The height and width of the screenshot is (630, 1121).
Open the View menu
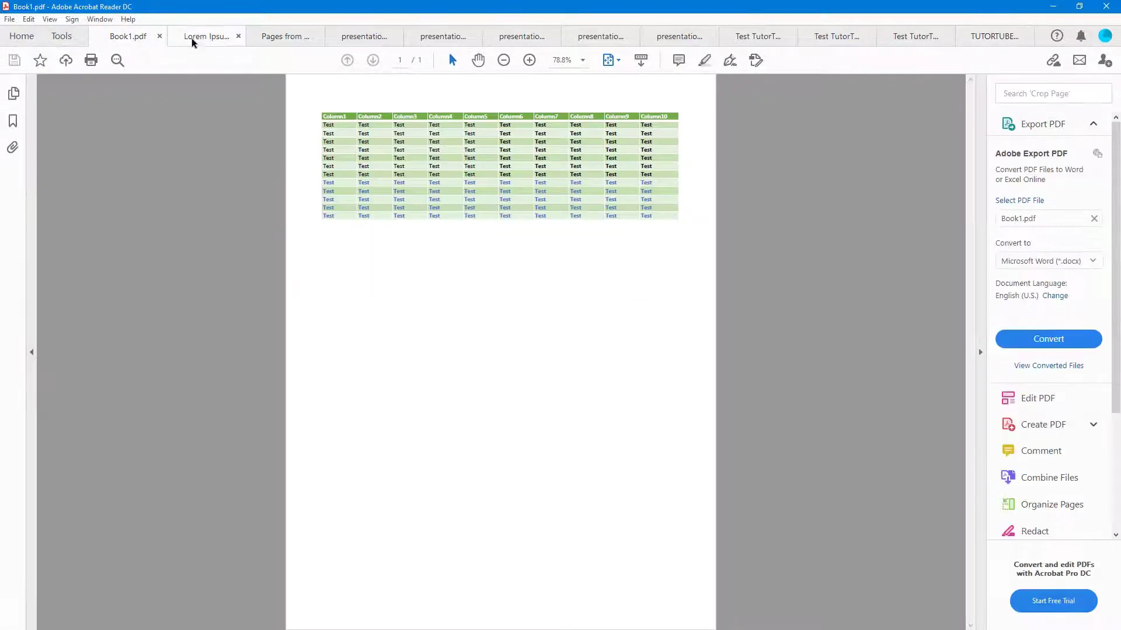click(x=50, y=19)
